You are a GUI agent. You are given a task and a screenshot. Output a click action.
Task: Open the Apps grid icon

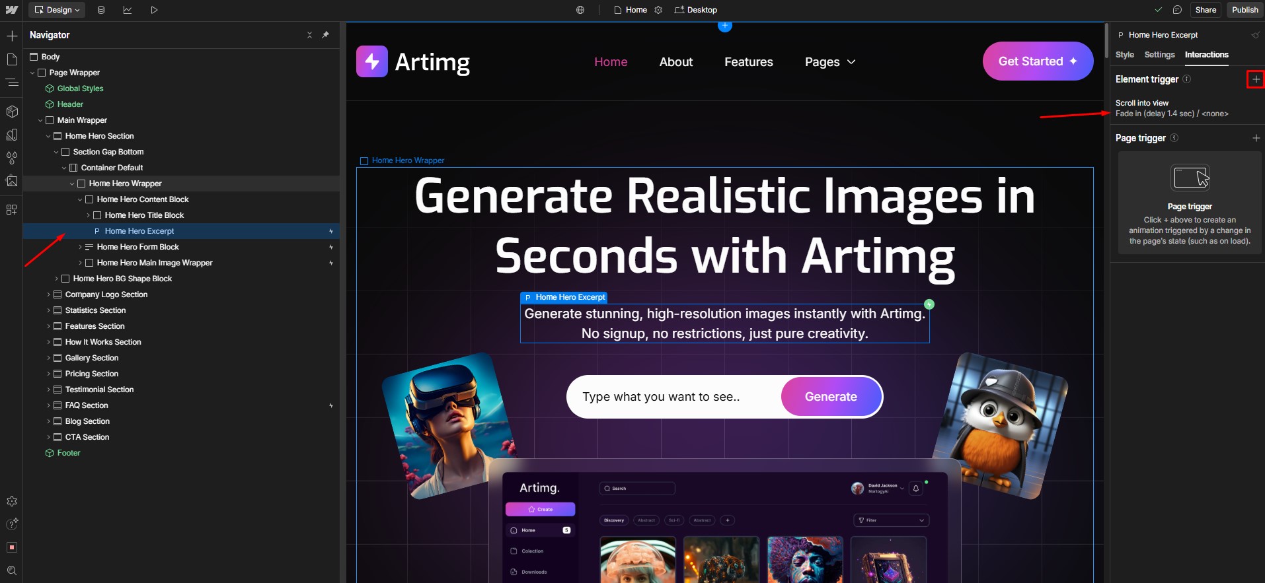click(x=12, y=210)
